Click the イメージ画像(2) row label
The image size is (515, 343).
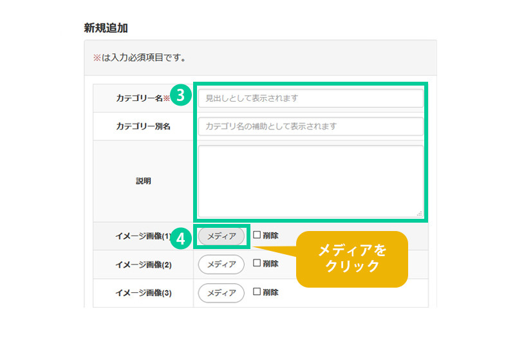click(143, 264)
